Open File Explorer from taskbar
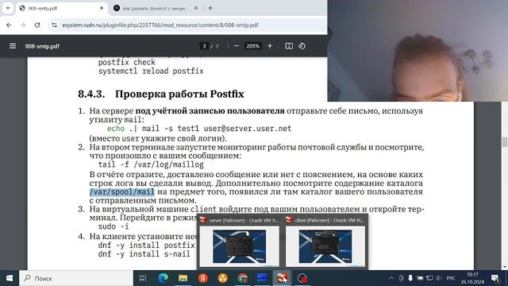This screenshot has height=286, width=508. click(x=183, y=278)
